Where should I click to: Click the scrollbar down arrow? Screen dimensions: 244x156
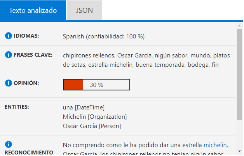click(239, 151)
